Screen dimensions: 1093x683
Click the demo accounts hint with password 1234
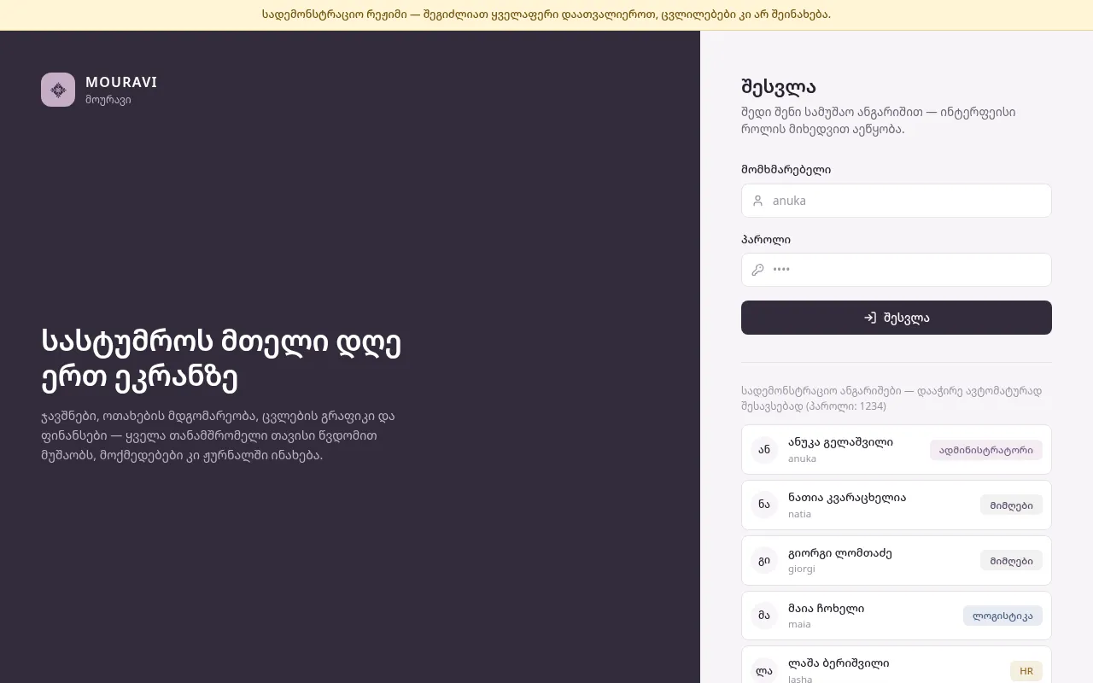(891, 398)
